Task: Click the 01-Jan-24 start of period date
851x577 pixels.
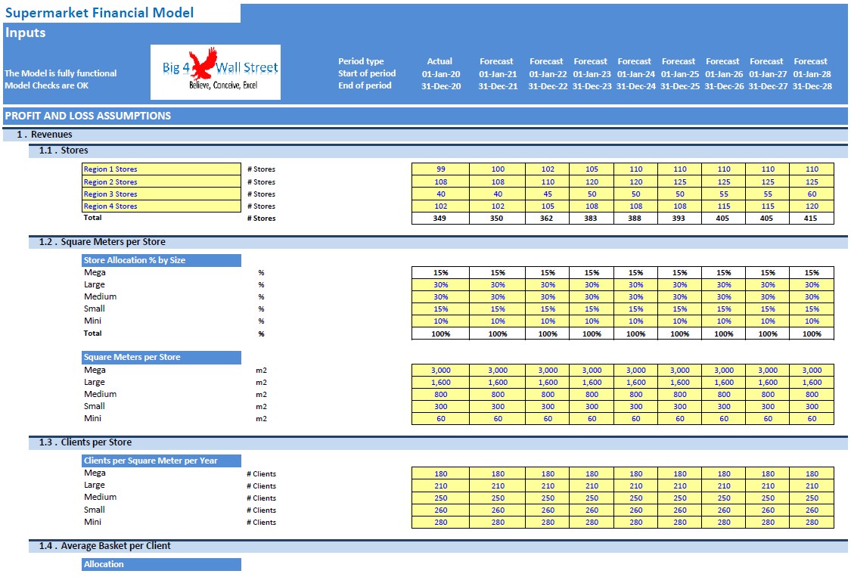Action: tap(635, 74)
